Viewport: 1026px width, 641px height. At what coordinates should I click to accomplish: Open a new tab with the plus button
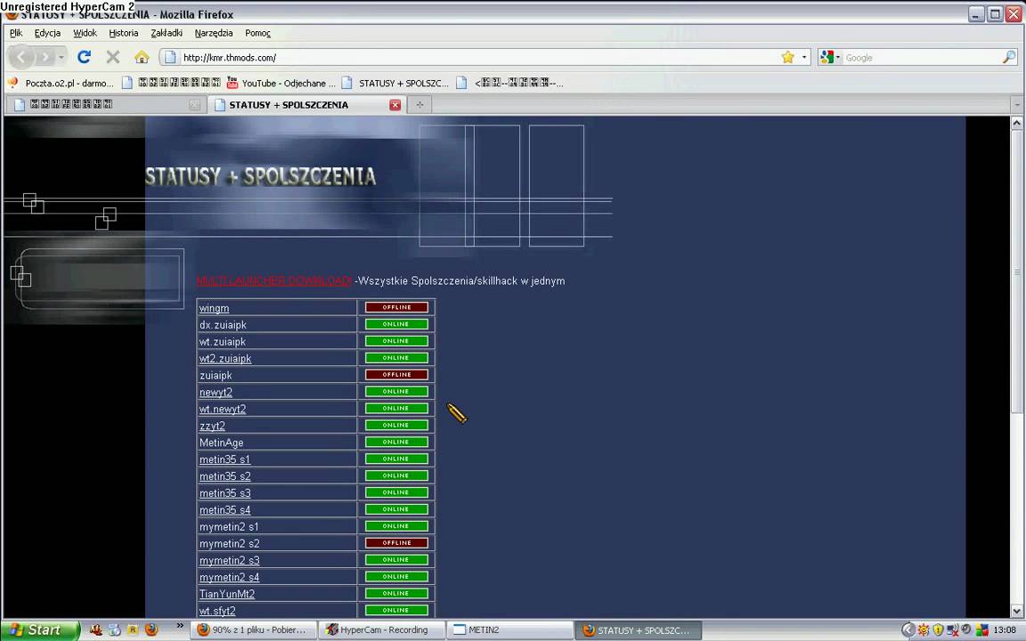(x=419, y=105)
